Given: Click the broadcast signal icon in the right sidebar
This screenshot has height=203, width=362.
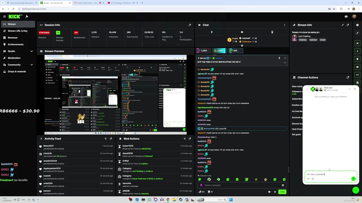Looking at the screenshot, I should (x=357, y=75).
